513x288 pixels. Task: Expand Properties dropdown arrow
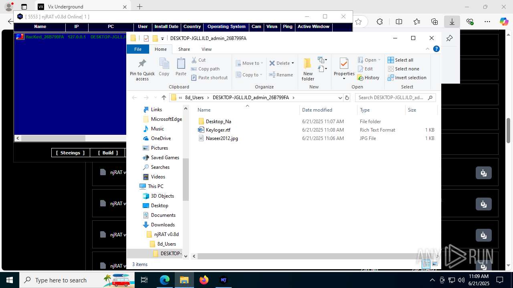[x=344, y=78]
